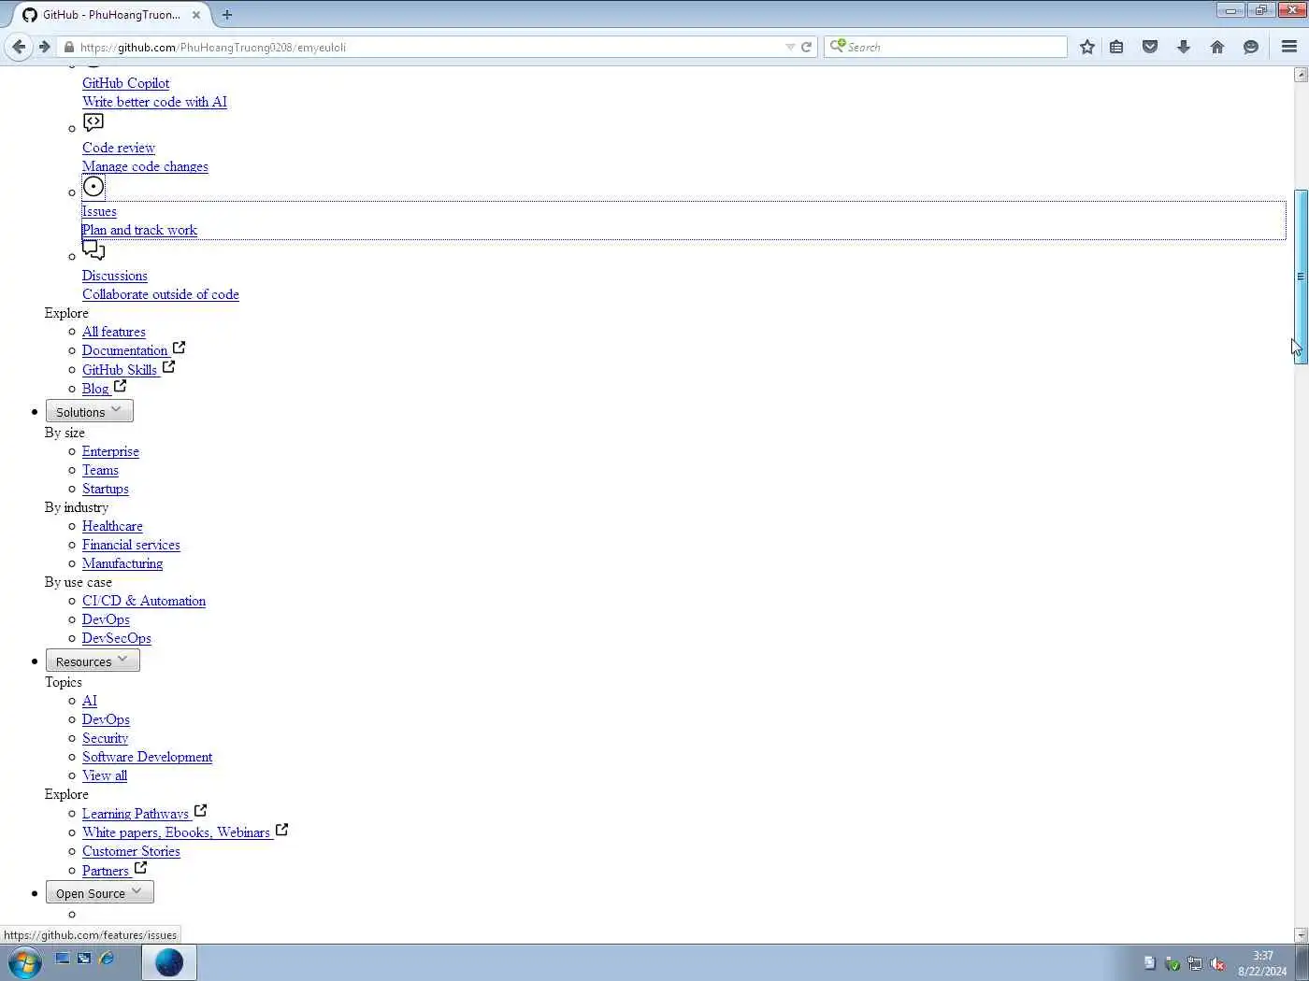The image size is (1309, 981).
Task: Open the hamburger menu button
Action: 1289,47
